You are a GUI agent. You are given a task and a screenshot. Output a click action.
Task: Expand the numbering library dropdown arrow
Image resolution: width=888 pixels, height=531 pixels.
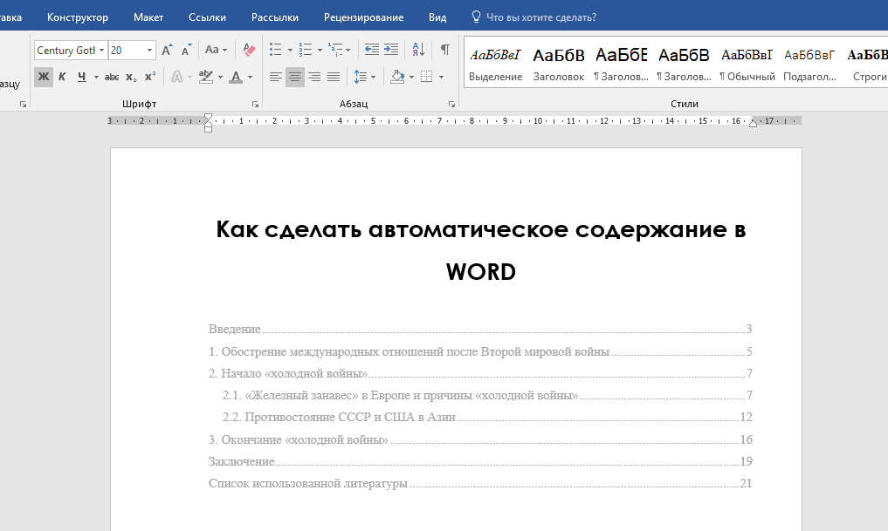320,50
